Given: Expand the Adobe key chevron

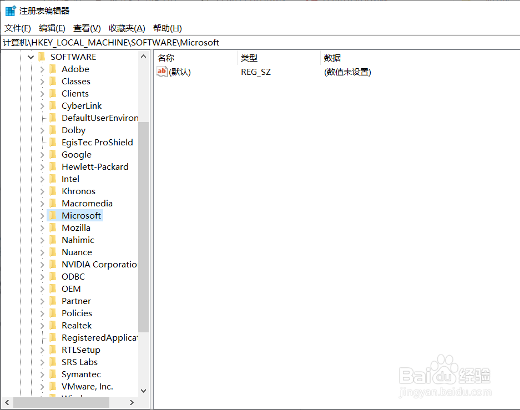Looking at the screenshot, I should point(42,69).
